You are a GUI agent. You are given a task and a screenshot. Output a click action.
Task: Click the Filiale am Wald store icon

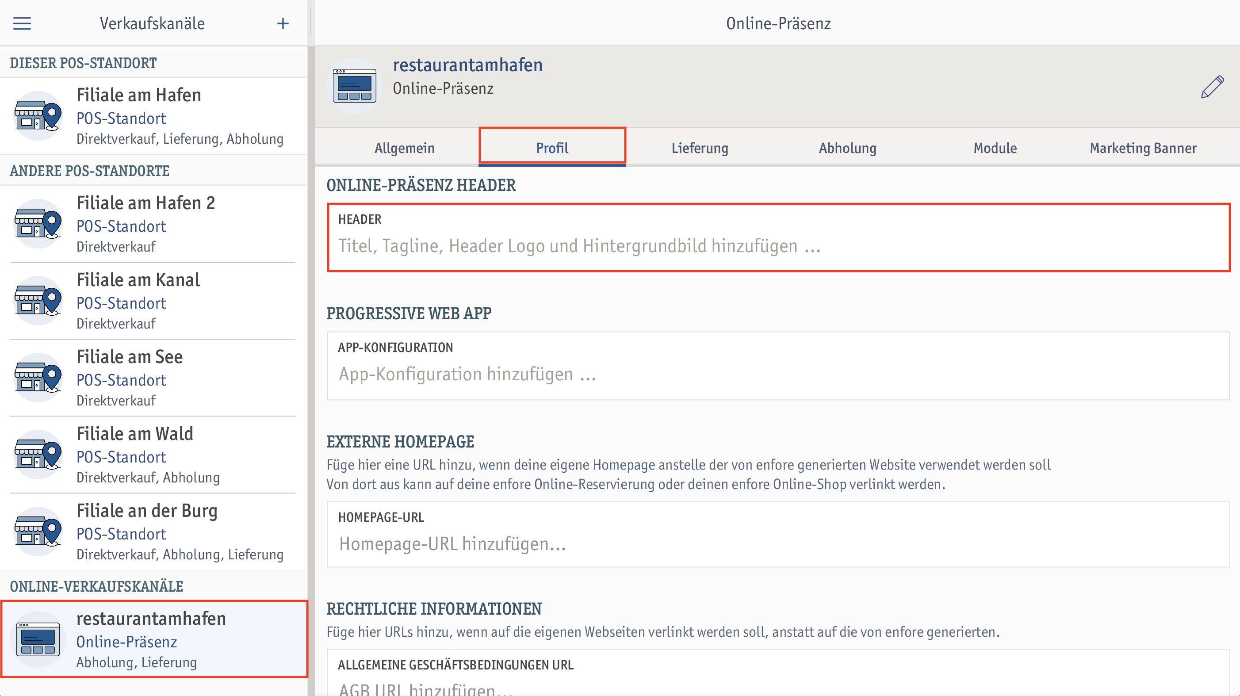[x=38, y=455]
